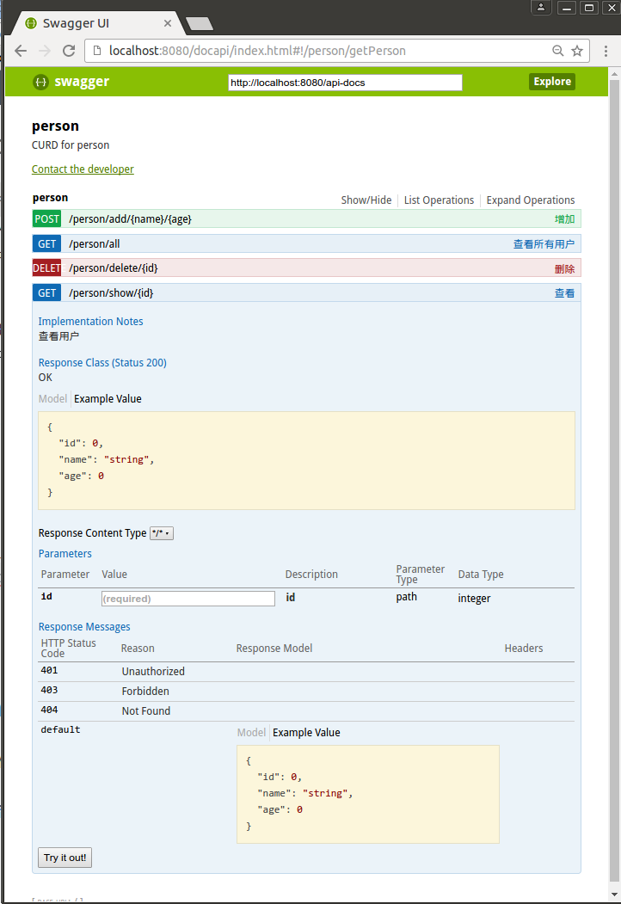Screen dimensions: 621x904
Task: Click the 删除 summary link
Action: [x=564, y=268]
